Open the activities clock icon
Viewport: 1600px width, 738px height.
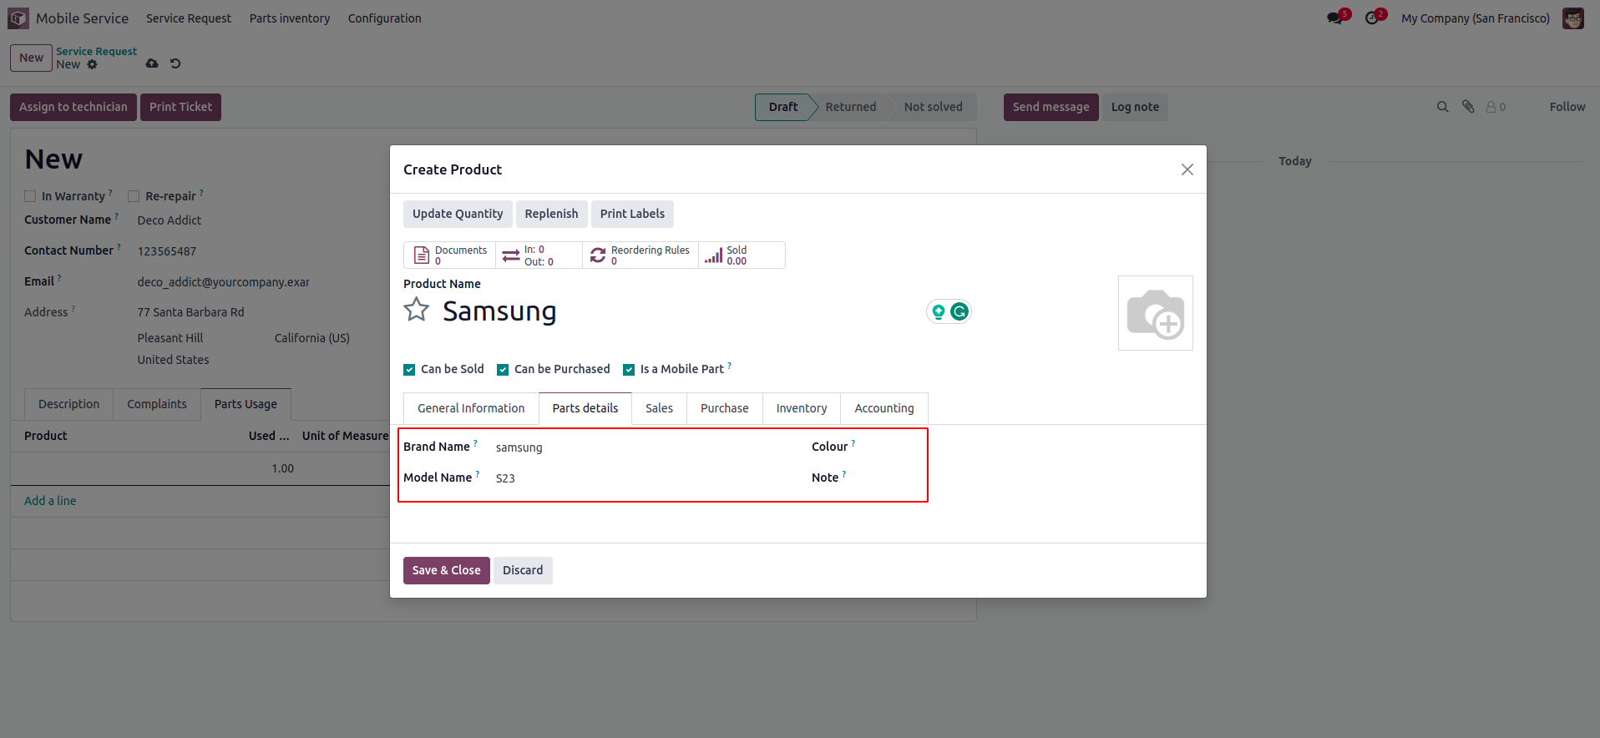click(x=1372, y=18)
